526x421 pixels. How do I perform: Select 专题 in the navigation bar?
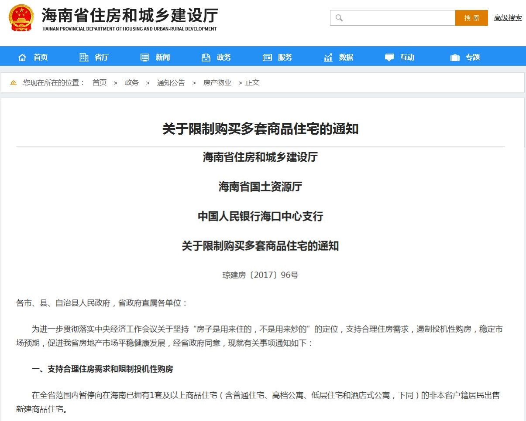tap(473, 58)
